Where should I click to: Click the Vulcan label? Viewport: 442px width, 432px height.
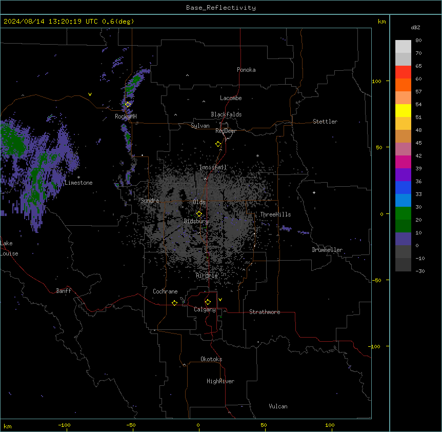[278, 406]
